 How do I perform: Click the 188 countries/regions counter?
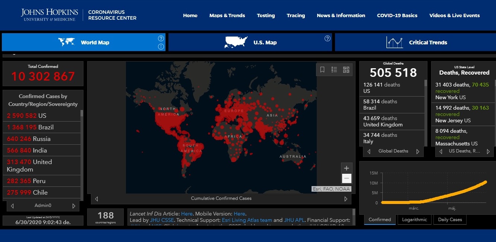click(x=105, y=217)
